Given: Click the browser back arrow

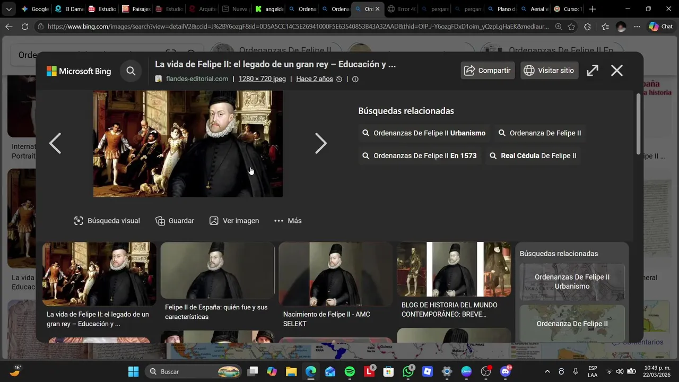Looking at the screenshot, I should coord(9,27).
